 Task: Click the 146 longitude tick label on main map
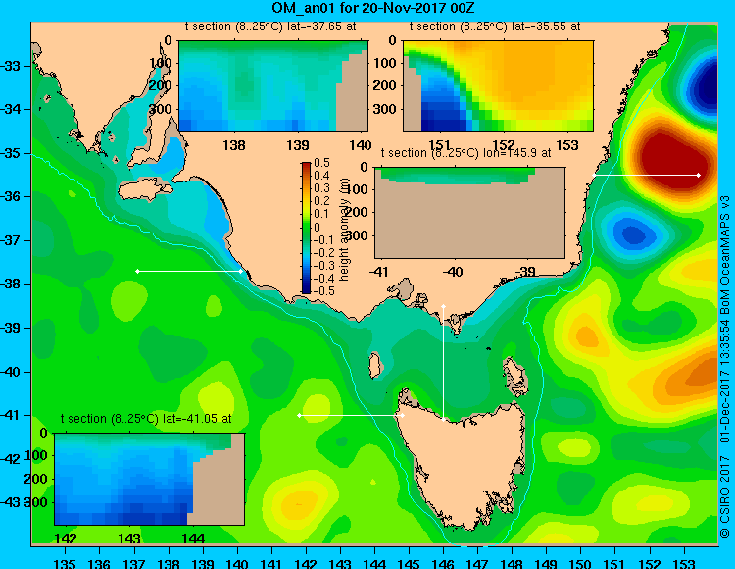[x=443, y=563]
